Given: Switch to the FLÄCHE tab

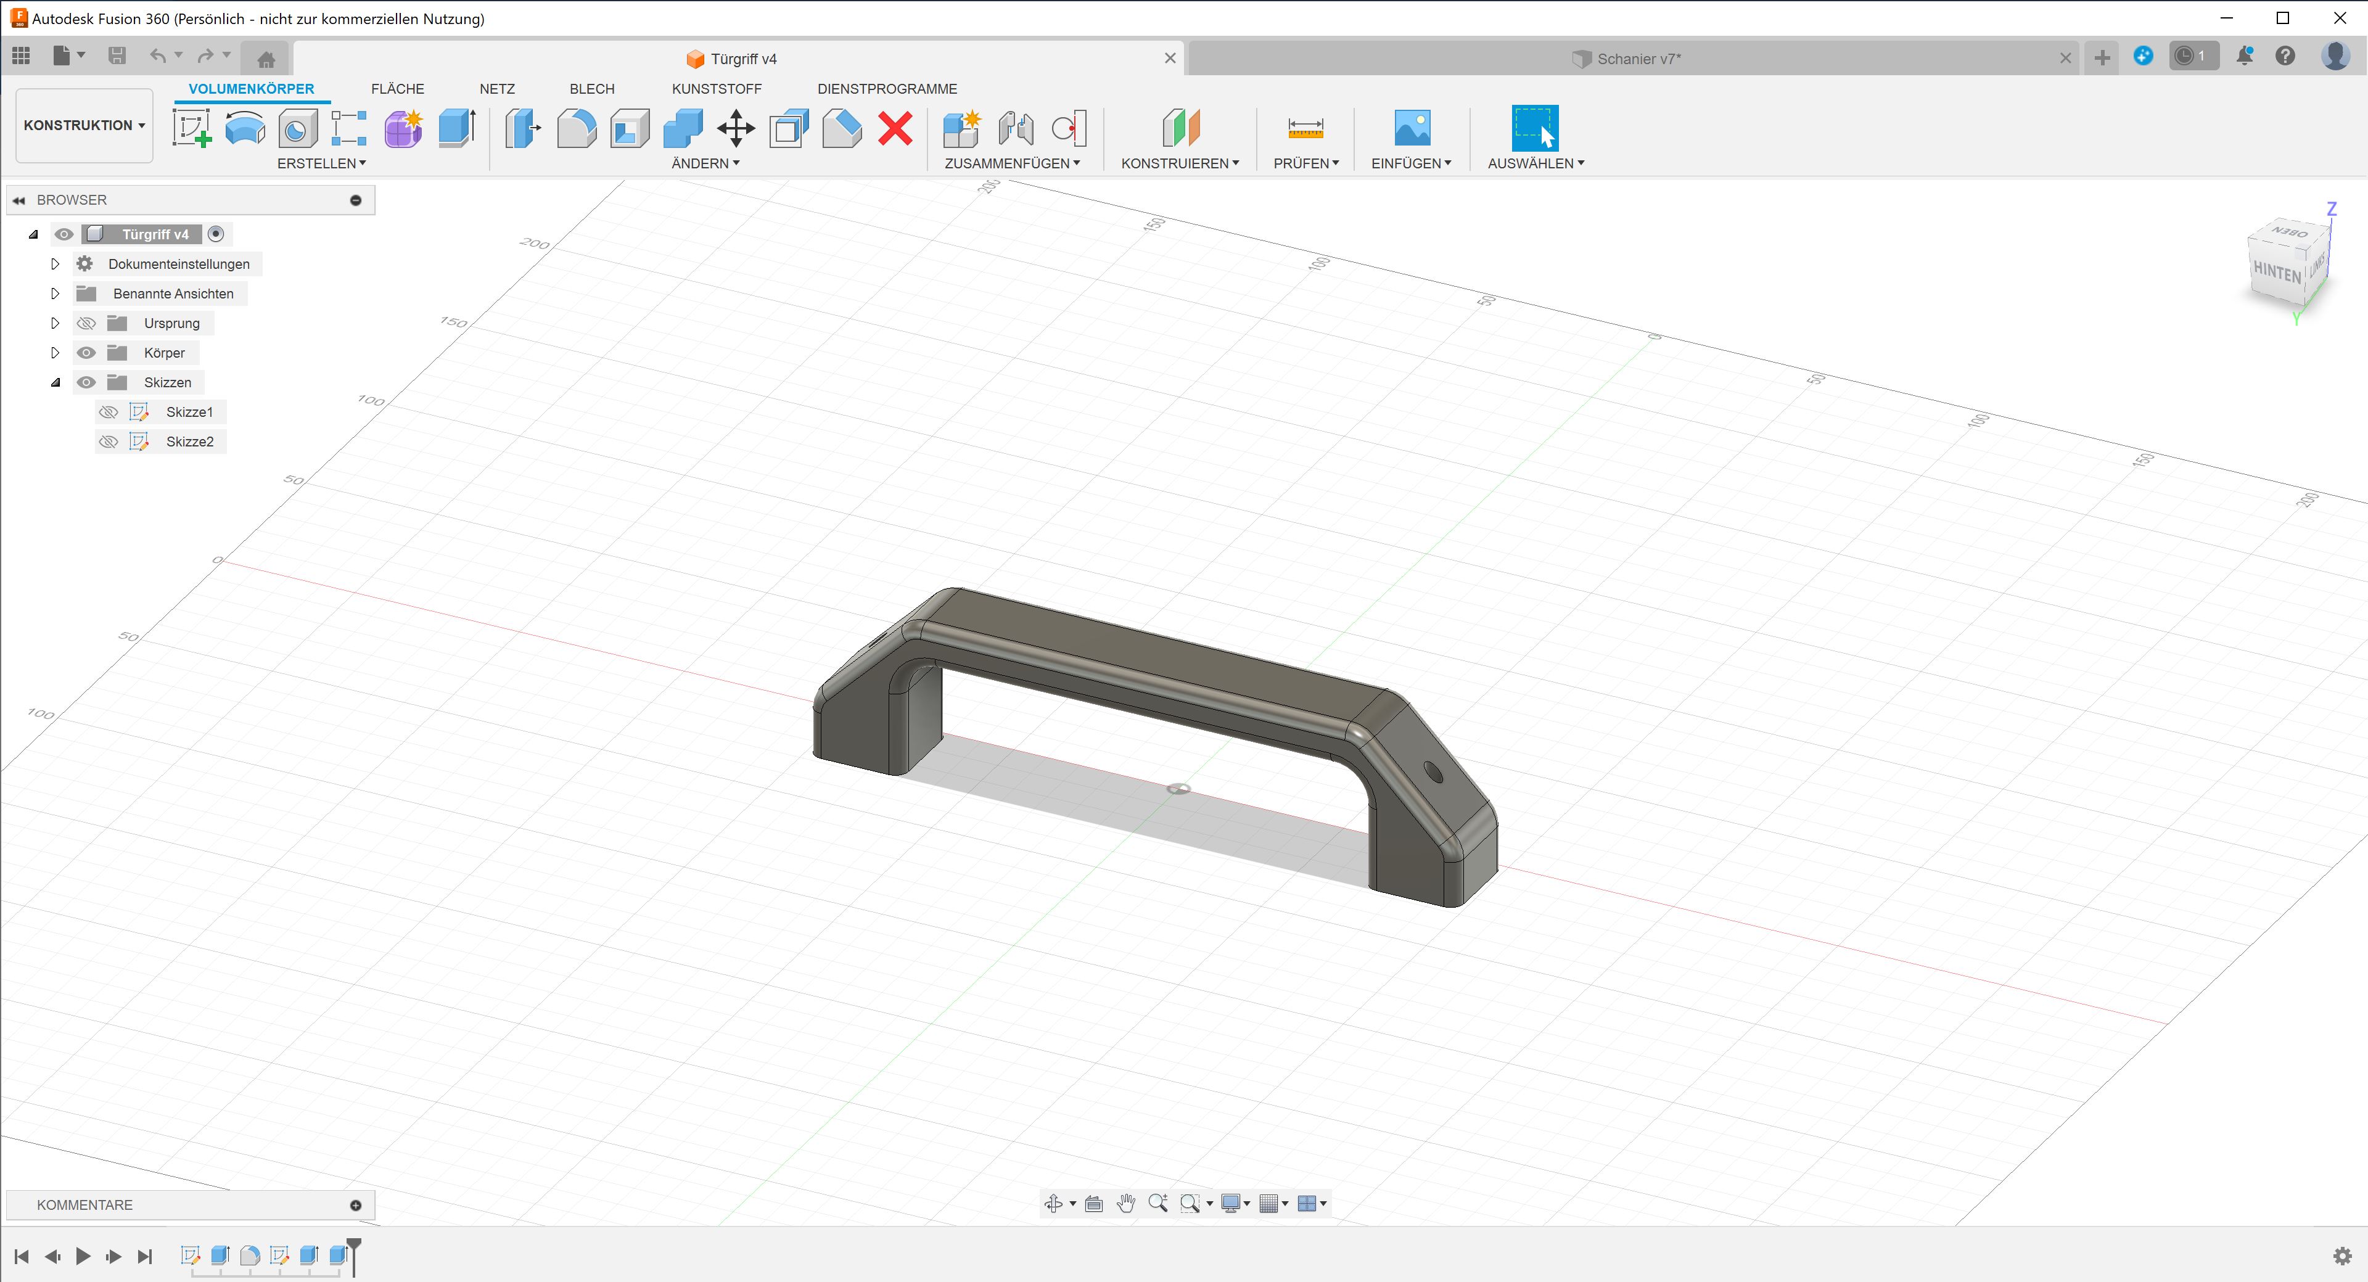Looking at the screenshot, I should click(x=397, y=88).
